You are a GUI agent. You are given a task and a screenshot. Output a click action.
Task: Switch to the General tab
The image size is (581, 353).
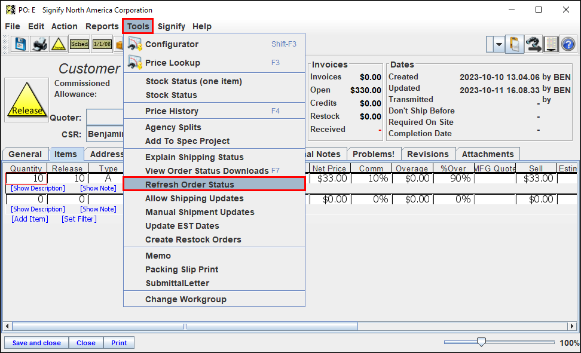25,154
